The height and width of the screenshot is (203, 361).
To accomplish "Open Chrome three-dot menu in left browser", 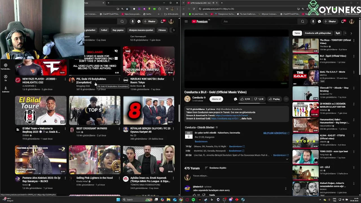I will click(177, 9).
